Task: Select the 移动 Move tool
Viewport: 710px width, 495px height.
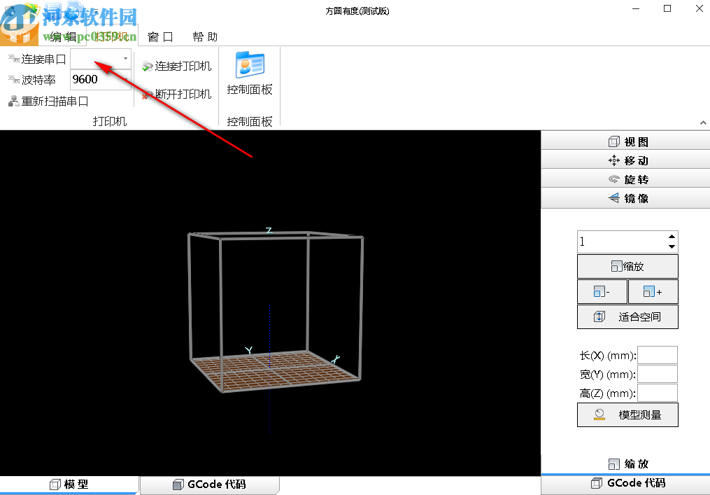Action: 614,160
